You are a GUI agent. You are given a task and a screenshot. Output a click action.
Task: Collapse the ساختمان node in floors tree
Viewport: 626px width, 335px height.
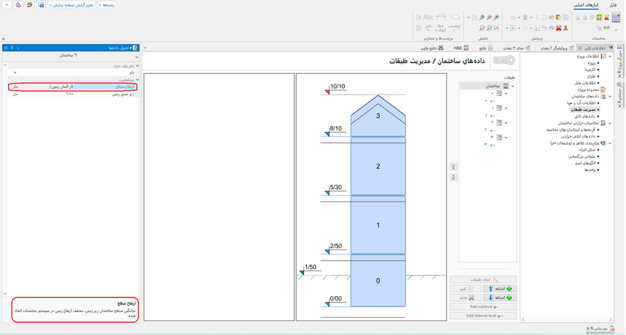[x=513, y=86]
